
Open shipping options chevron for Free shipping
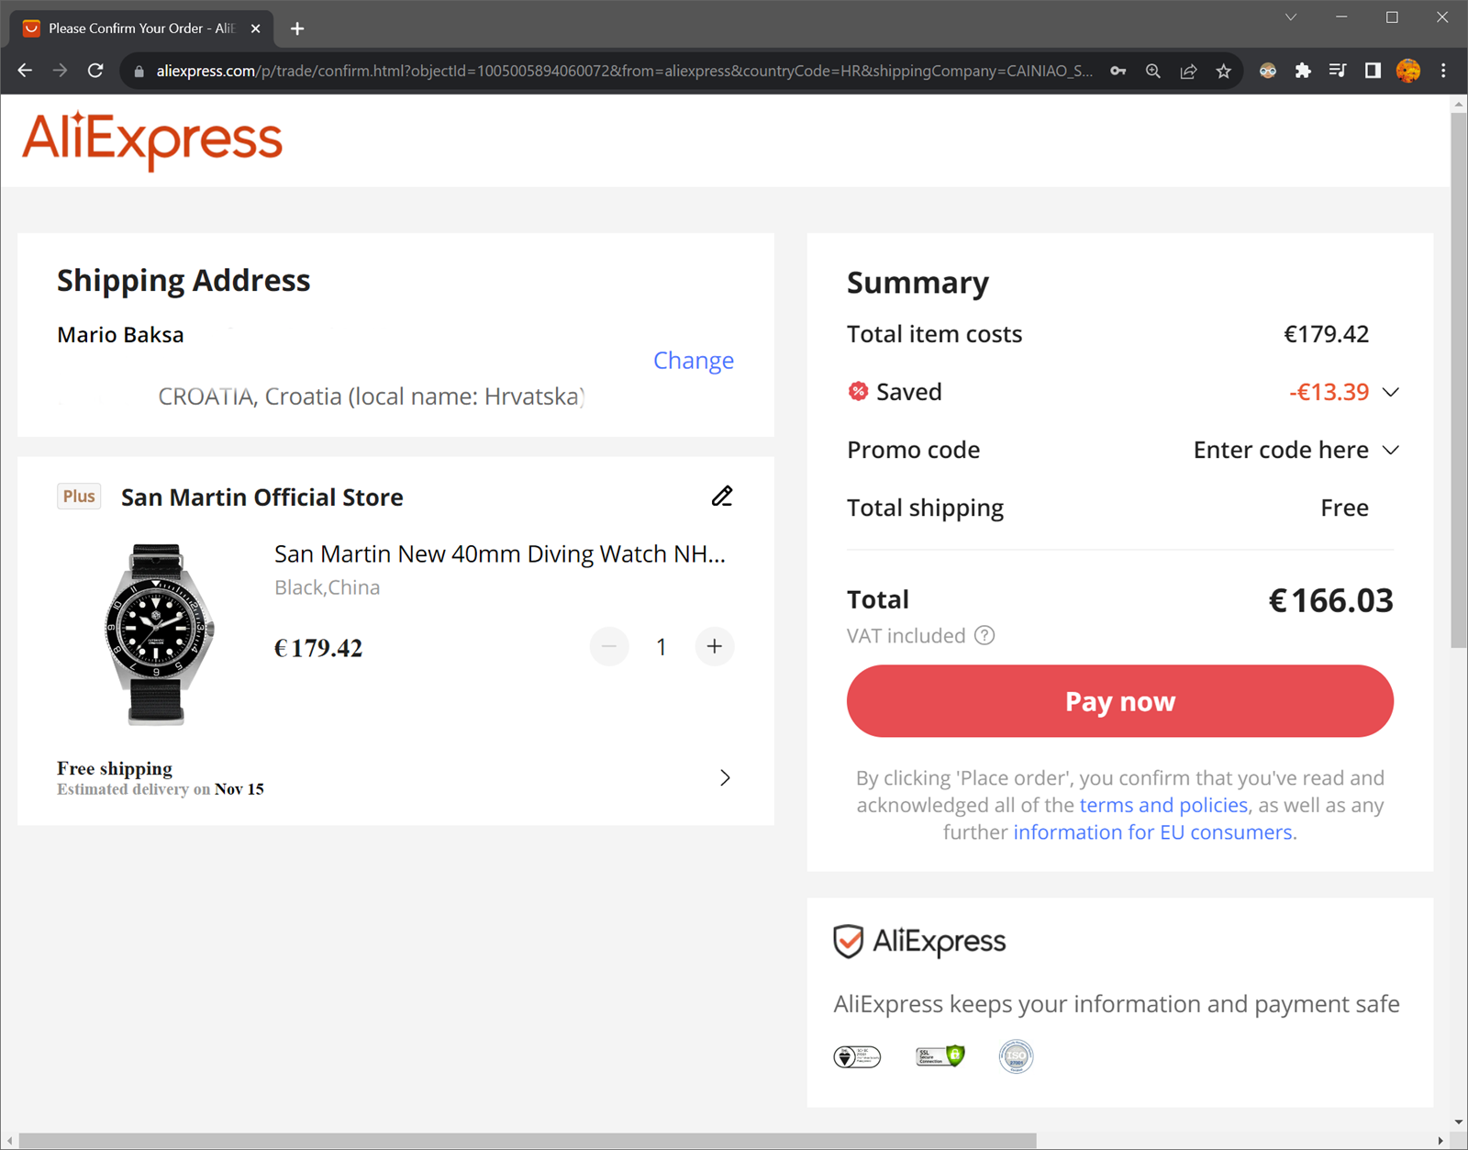[725, 778]
